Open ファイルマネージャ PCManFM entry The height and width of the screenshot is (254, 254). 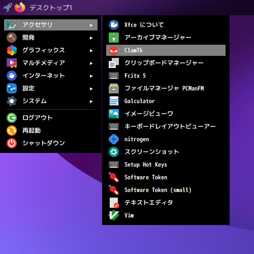166,88
